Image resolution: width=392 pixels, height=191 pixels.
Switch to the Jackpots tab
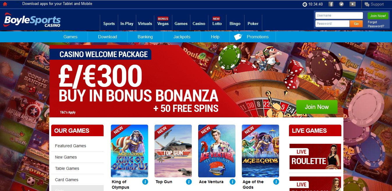point(182,37)
